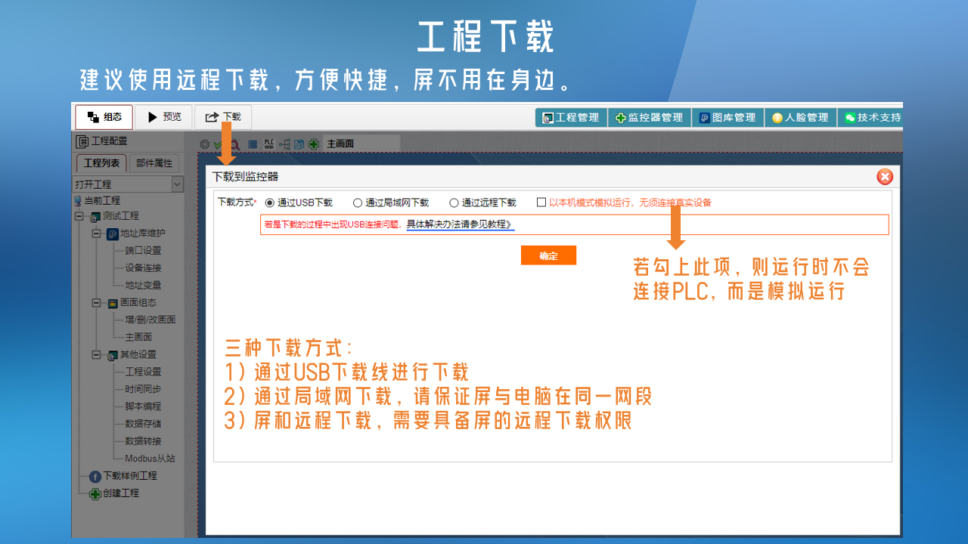Click the PLC icon in canvas toolbar
The image size is (968, 544).
click(268, 144)
